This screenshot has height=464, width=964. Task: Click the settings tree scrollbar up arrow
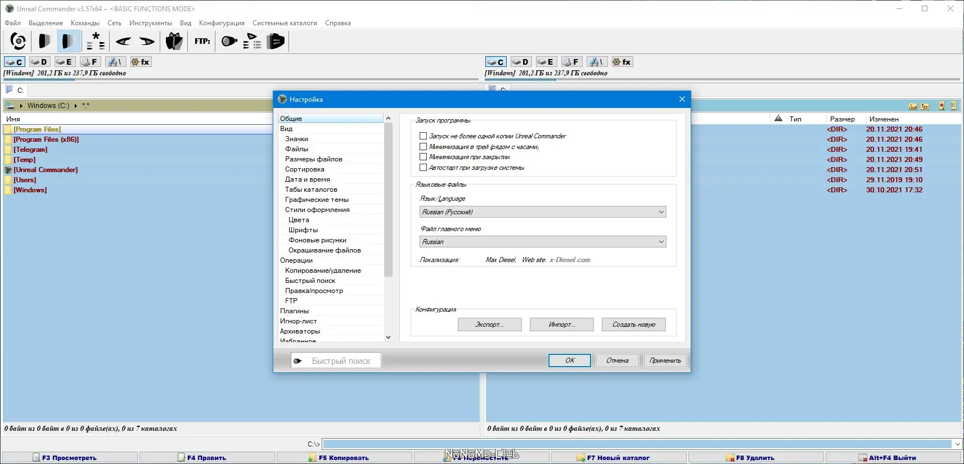click(x=388, y=119)
